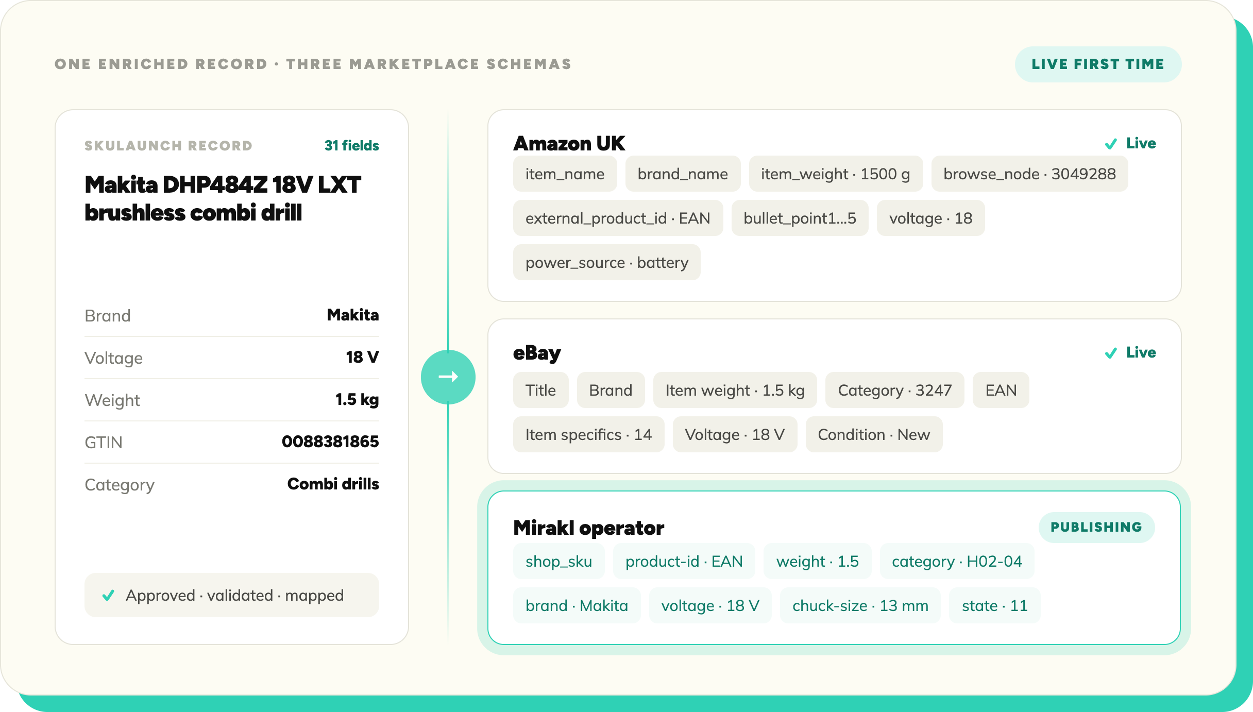Click the Weight value 1.5 kg in record
The image size is (1253, 712).
[x=357, y=399]
